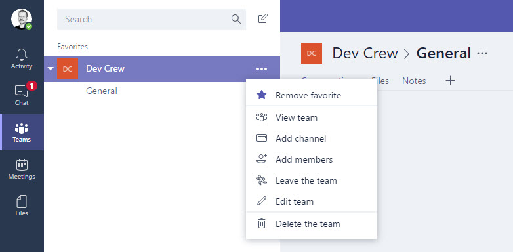
Task: Open the Meetings calendar icon
Action: pyautogui.click(x=22, y=169)
